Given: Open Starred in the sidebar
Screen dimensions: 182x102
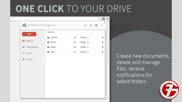Looking at the screenshot, I should [x=29, y=59].
